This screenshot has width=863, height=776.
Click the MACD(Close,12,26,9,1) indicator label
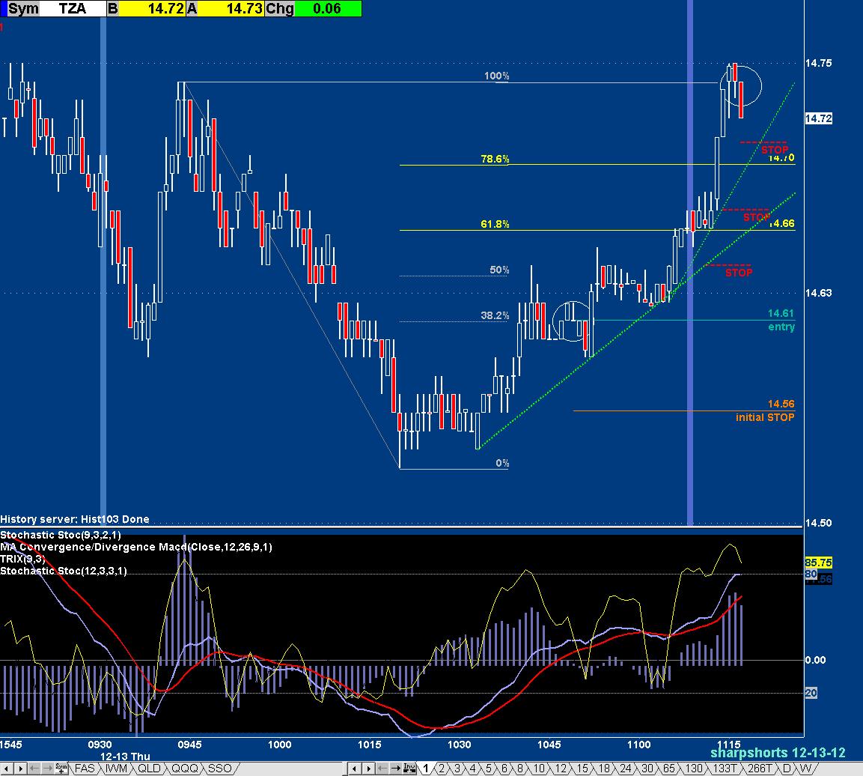point(136,547)
